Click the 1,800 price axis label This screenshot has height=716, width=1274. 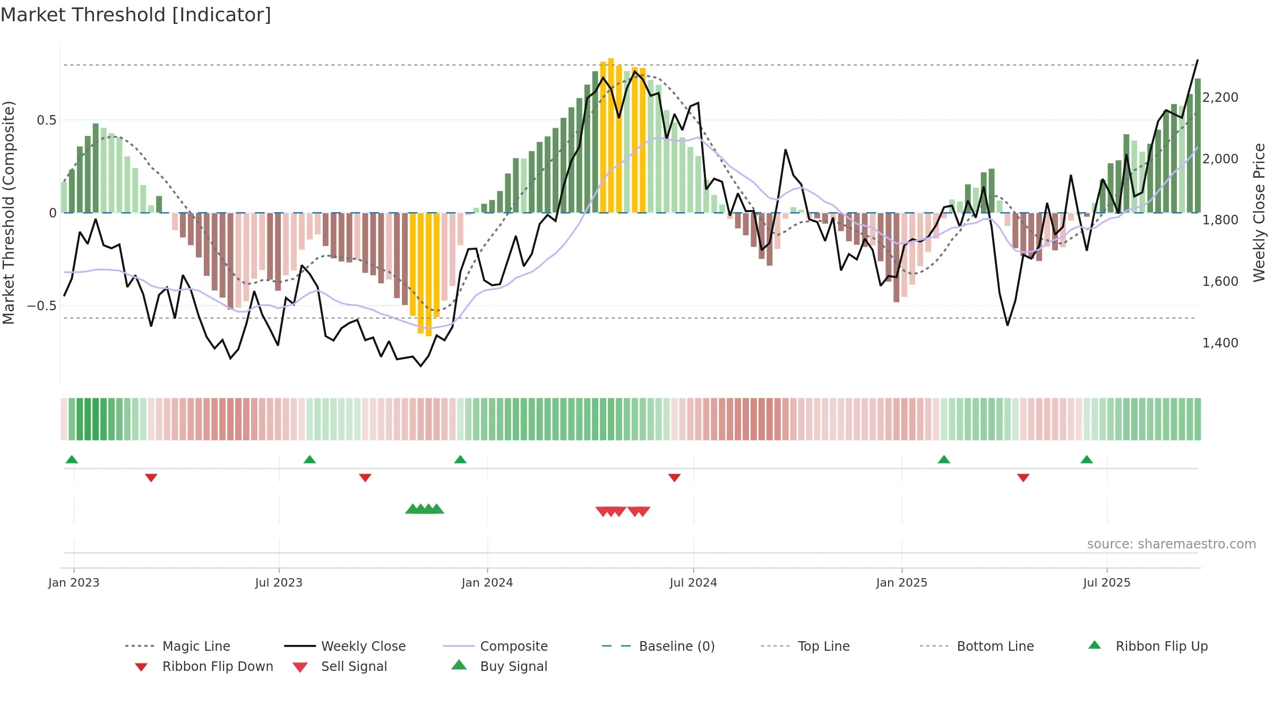click(1220, 220)
